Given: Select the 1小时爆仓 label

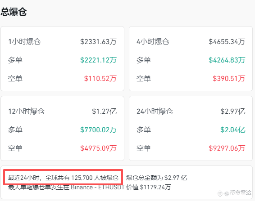Looking at the screenshot, I should [24, 41].
